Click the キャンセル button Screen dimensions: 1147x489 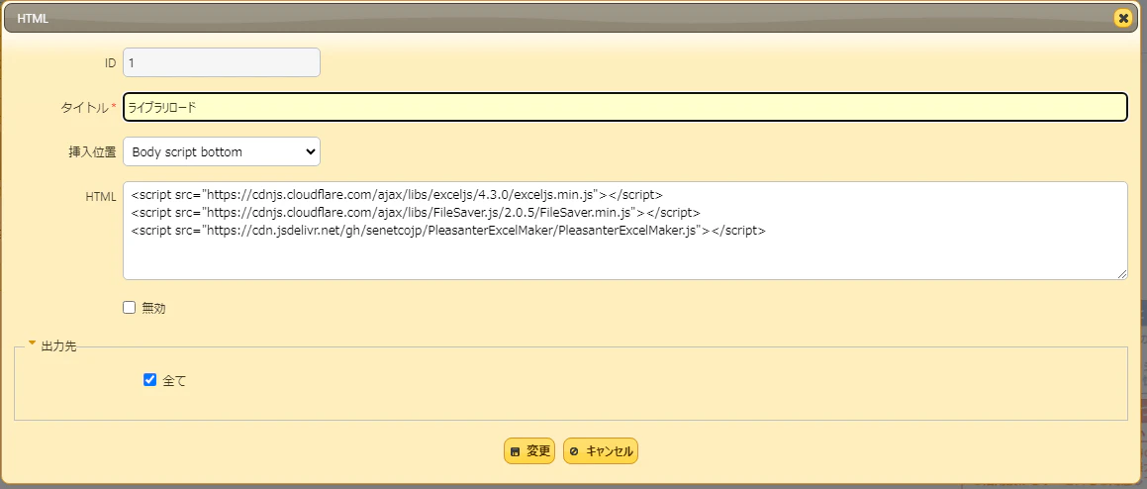[x=601, y=451]
